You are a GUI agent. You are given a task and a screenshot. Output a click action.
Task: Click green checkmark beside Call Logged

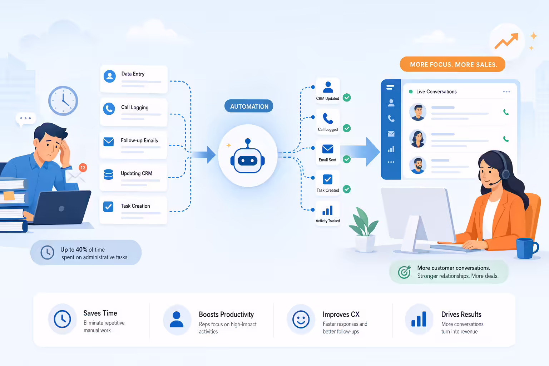[x=347, y=128]
